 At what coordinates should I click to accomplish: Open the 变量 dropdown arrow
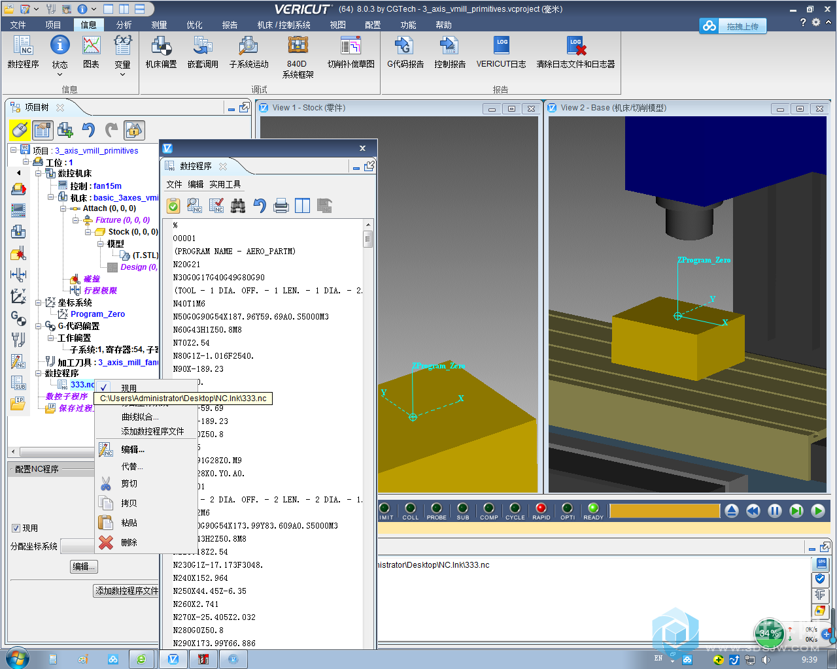click(122, 74)
